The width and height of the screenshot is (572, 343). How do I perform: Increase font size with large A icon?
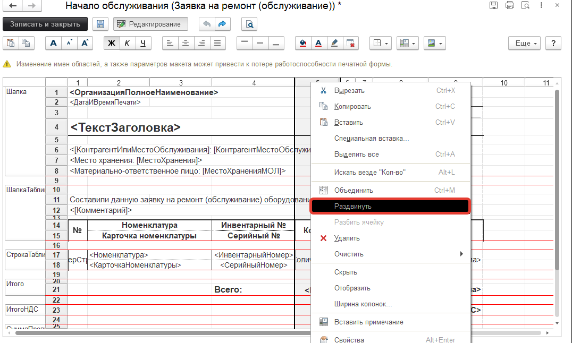(85, 43)
